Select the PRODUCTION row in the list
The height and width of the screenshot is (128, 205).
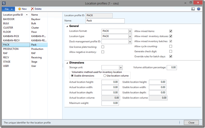(10, 49)
